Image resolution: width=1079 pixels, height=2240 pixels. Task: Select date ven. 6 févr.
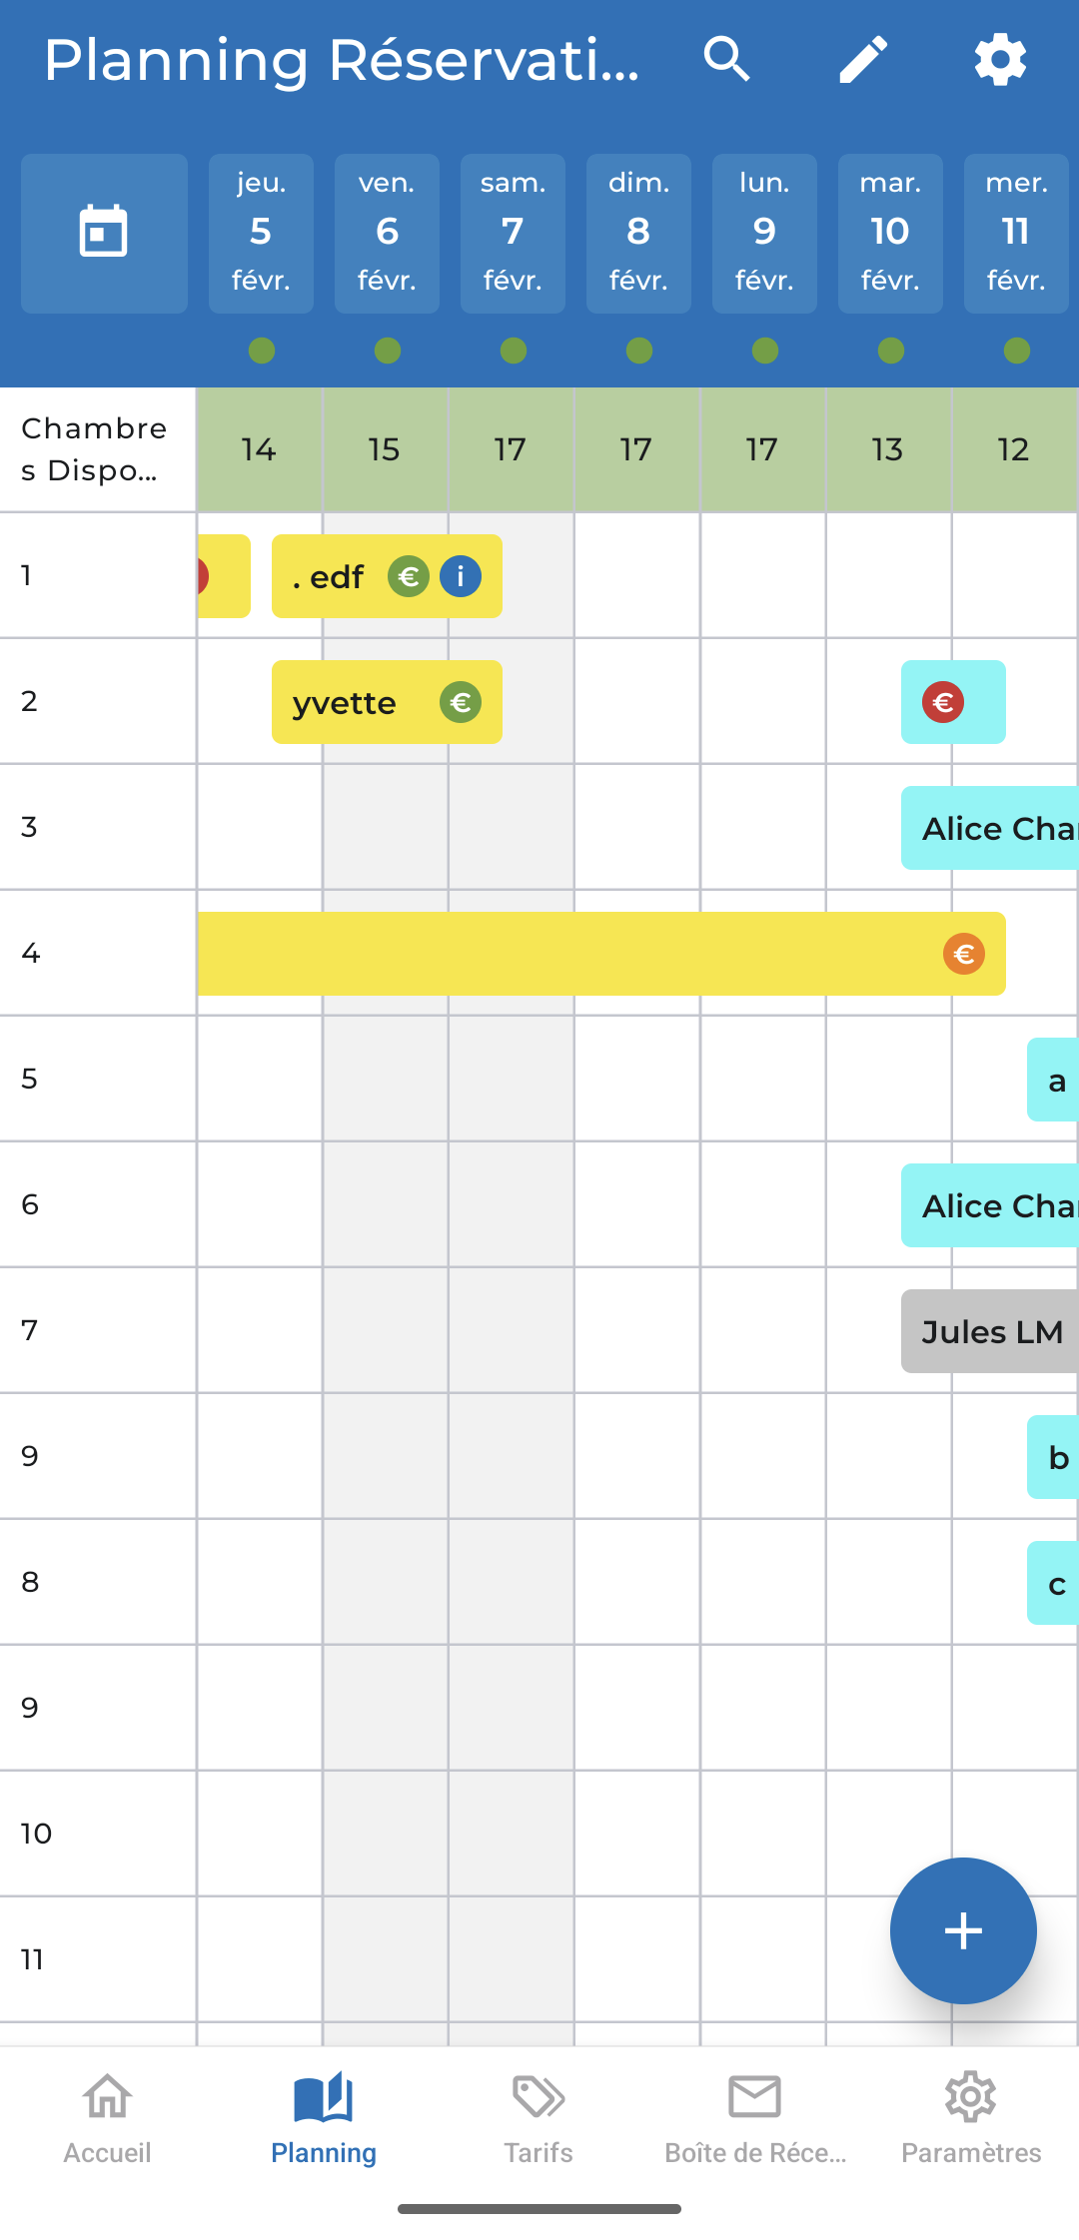387,233
